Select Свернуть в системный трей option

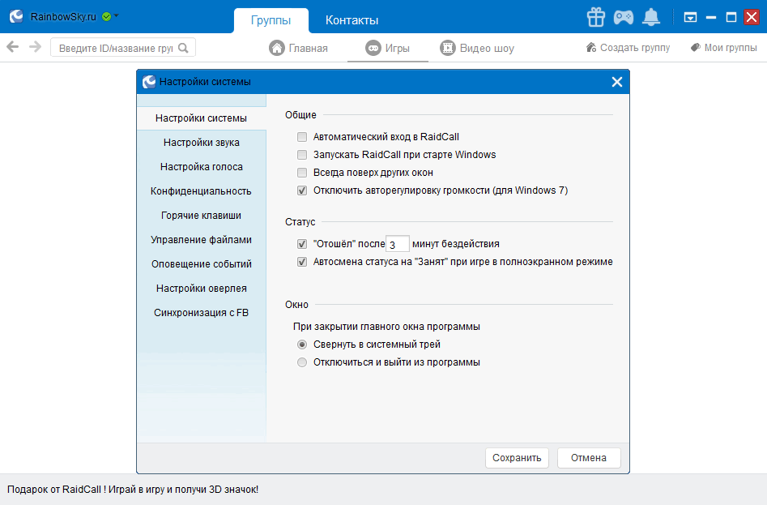[302, 345]
